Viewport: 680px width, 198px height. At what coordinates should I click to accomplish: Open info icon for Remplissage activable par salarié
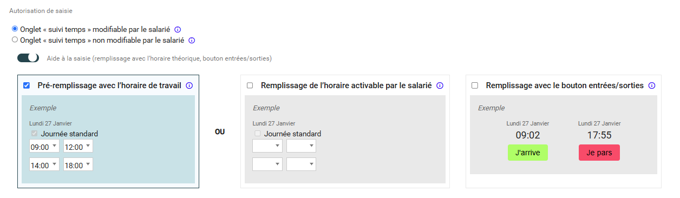coord(440,85)
